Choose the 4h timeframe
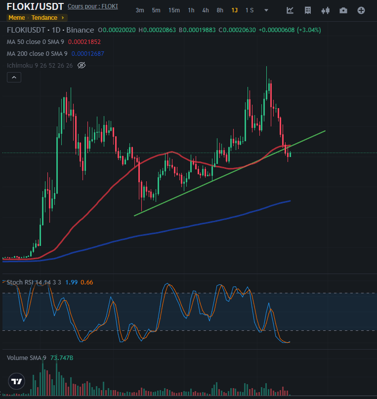This screenshot has width=377, height=399. 206,10
